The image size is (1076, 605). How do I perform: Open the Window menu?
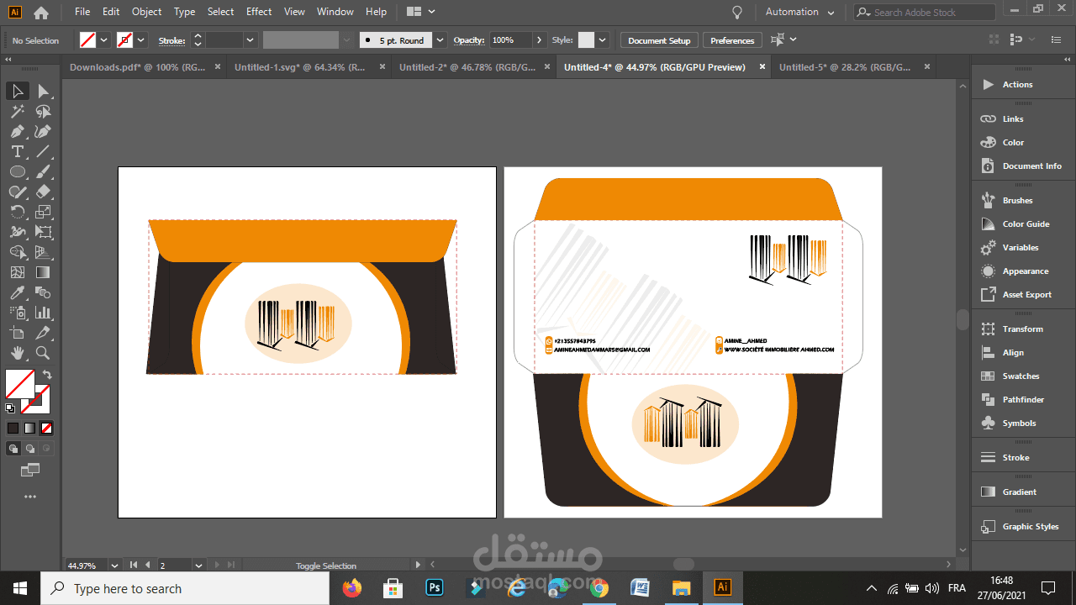[335, 12]
